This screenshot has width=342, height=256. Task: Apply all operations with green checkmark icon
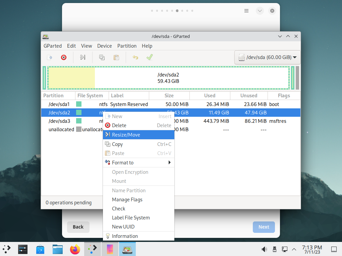pos(149,57)
